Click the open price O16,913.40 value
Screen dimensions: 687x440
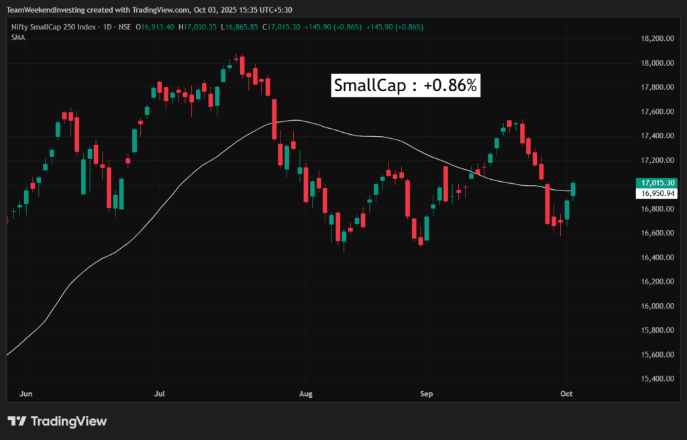[156, 27]
